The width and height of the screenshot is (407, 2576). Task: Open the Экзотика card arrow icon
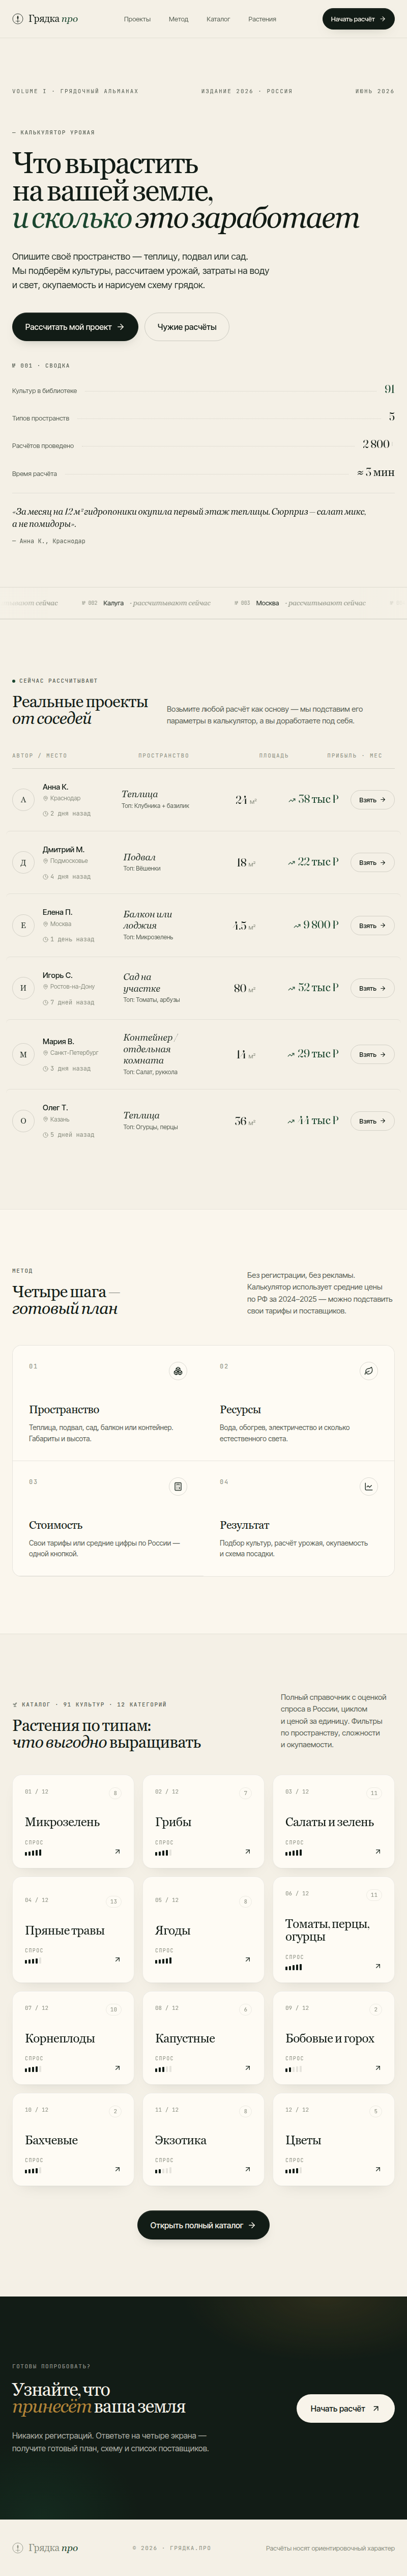click(x=247, y=2170)
